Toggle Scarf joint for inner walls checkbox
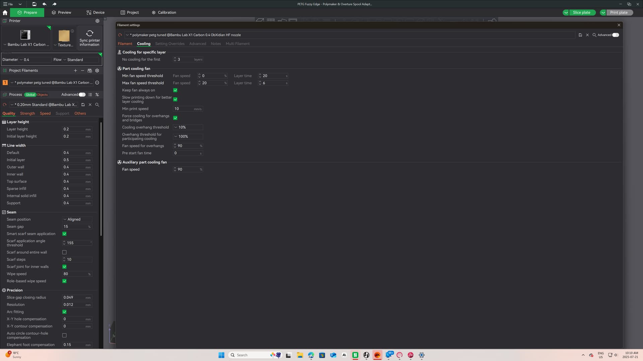The height and width of the screenshot is (361, 643). pyautogui.click(x=64, y=267)
